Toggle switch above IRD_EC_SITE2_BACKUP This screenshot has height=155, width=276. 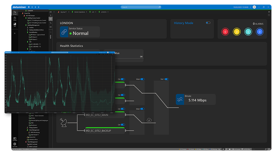[x=123, y=125]
